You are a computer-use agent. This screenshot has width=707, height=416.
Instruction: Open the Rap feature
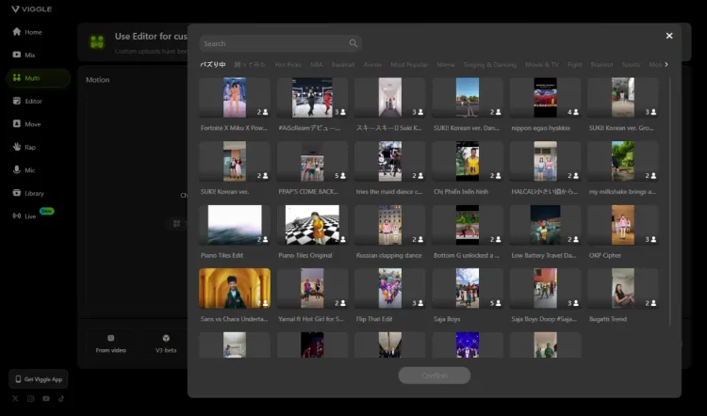tap(25, 147)
